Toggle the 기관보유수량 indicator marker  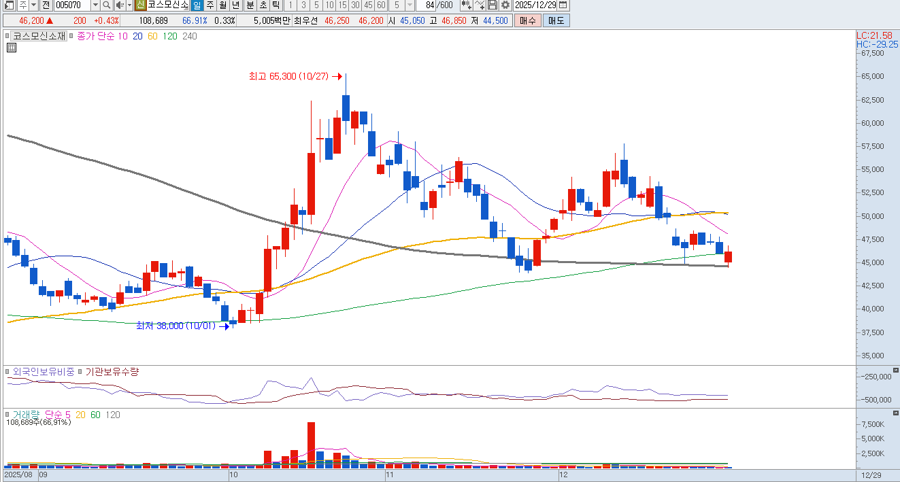pos(80,372)
